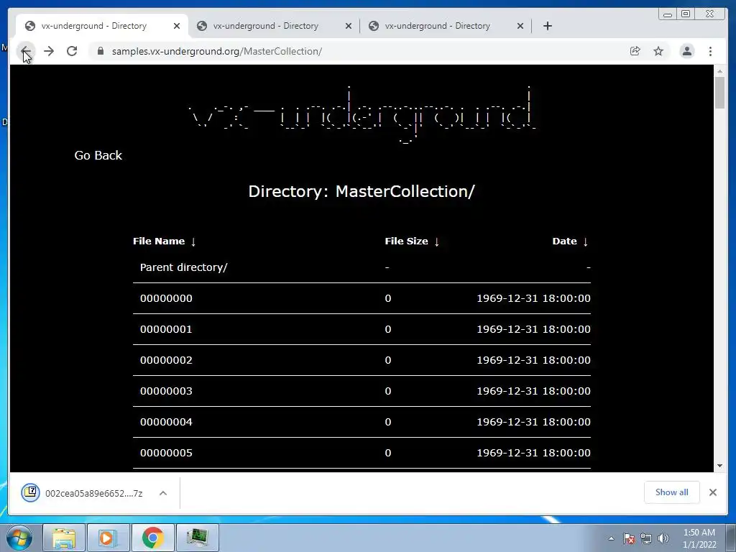Open folder 00000002
Image resolution: width=736 pixels, height=552 pixels.
166,360
